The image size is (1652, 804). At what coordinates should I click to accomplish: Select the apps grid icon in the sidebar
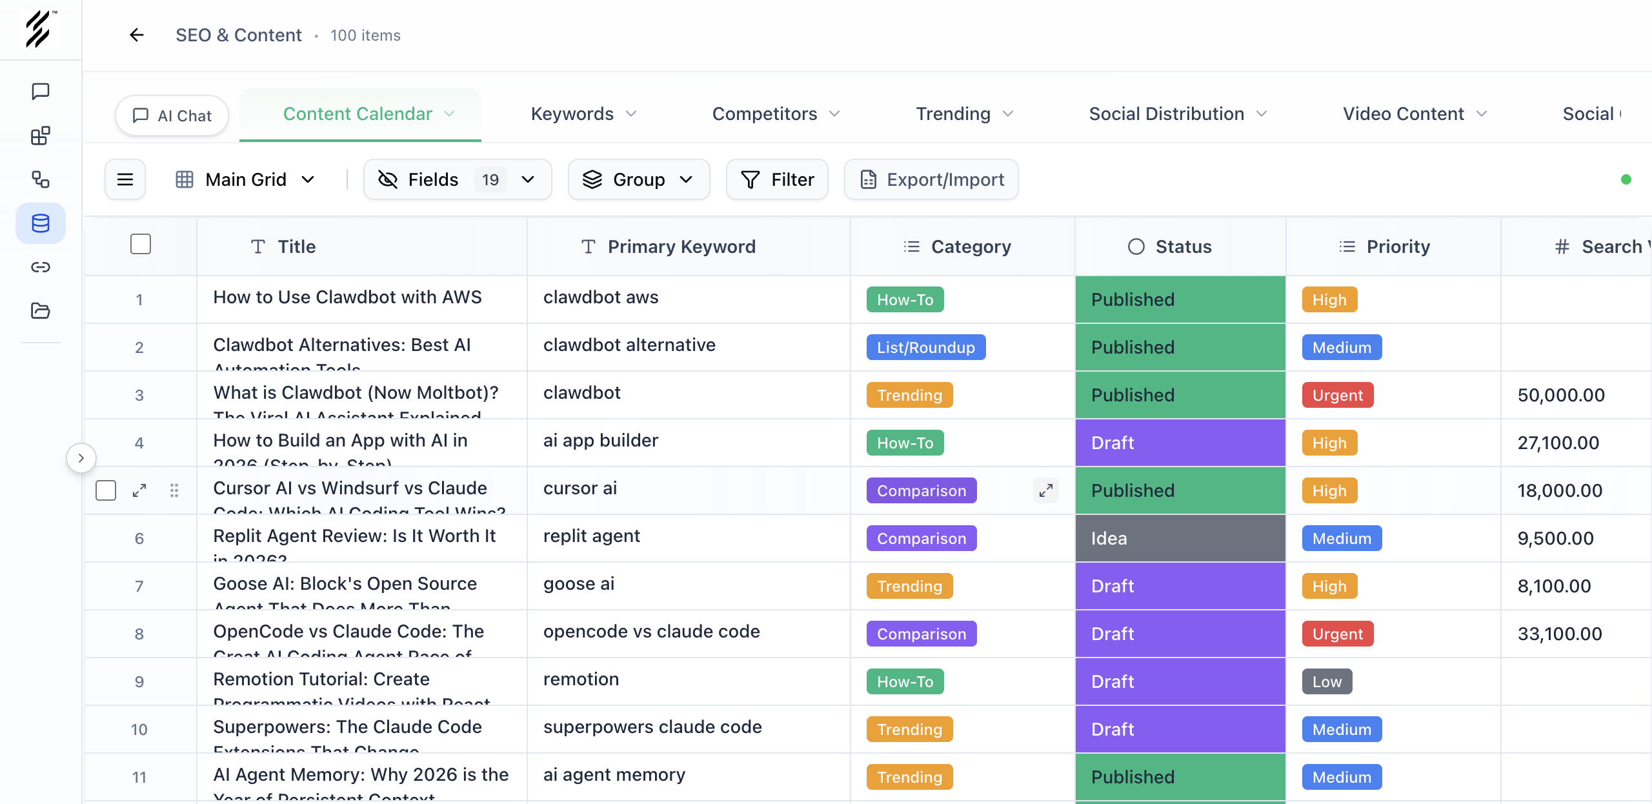41,136
